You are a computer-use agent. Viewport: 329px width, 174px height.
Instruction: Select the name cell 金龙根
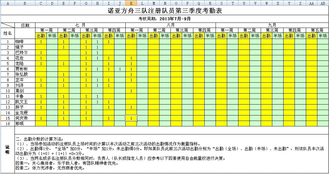(x=25, y=113)
